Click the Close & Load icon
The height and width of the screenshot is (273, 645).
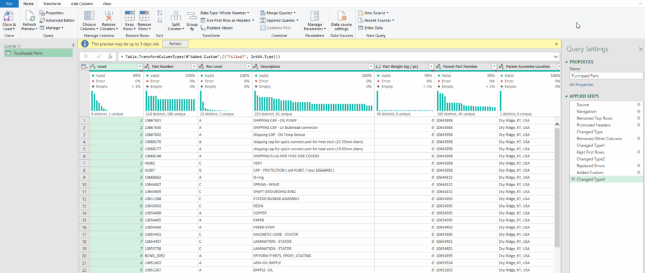[9, 17]
